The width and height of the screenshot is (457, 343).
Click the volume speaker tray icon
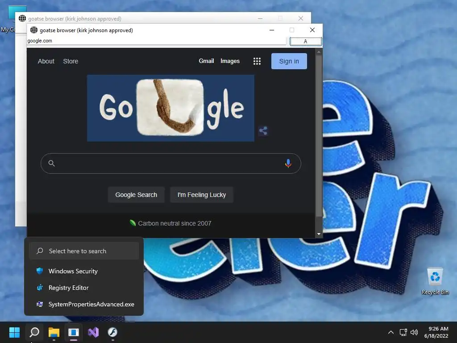(x=414, y=332)
